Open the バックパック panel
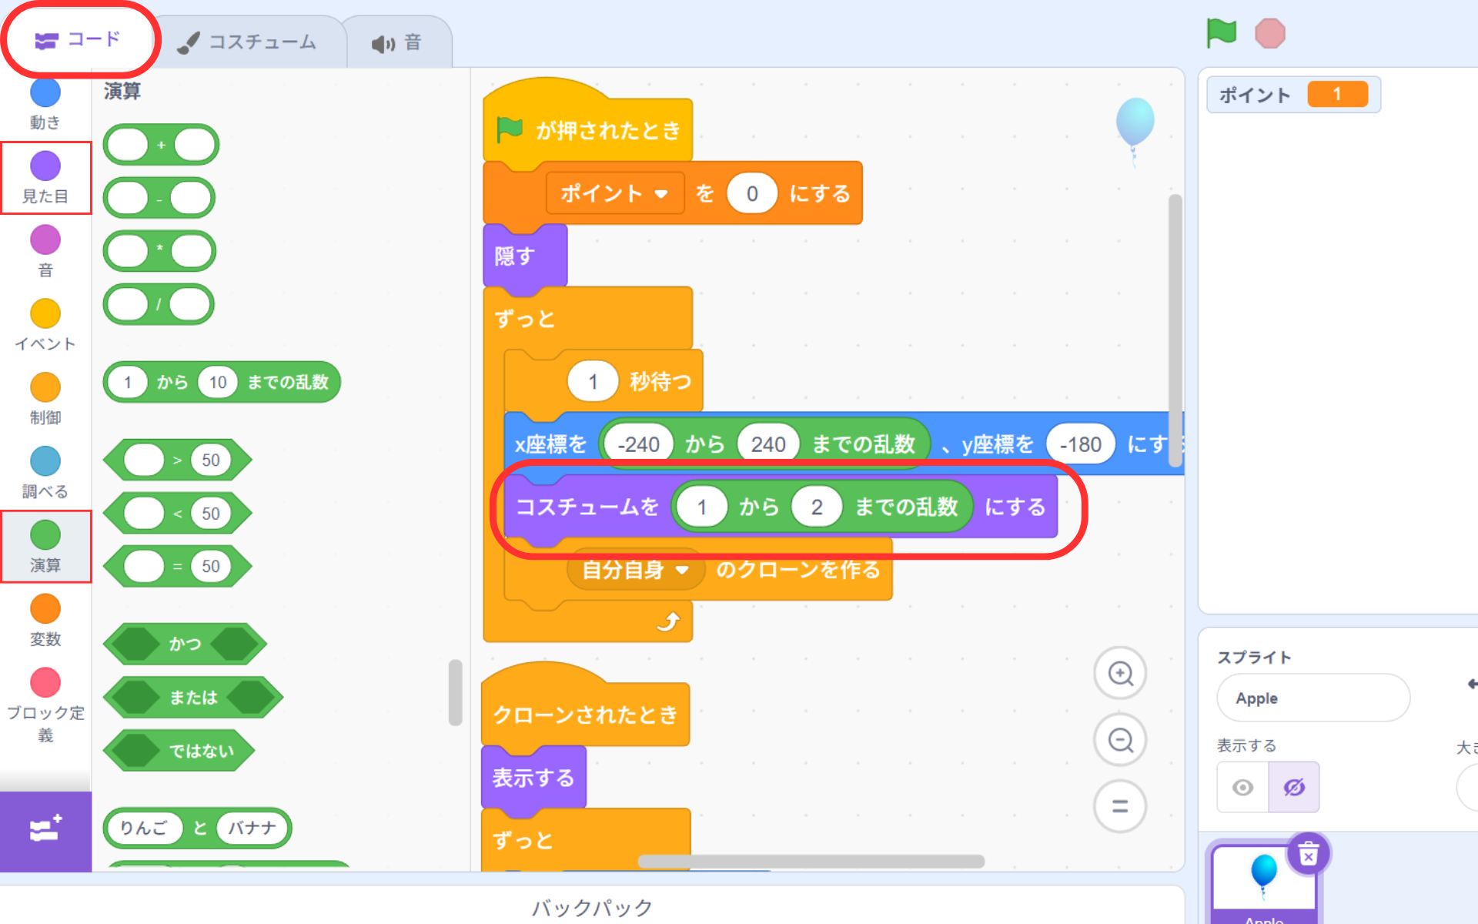Screen dimensions: 1478x924 tap(591, 907)
